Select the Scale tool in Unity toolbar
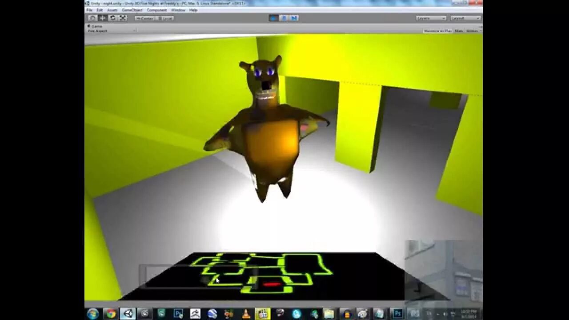Viewport: 569px width, 320px height. [123, 18]
